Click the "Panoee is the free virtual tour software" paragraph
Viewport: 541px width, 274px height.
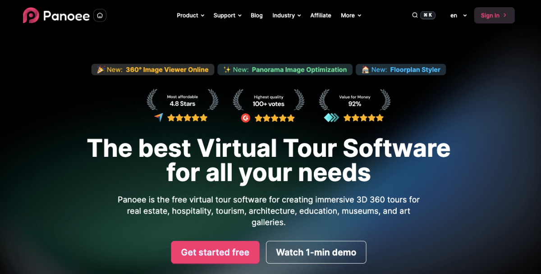click(x=269, y=211)
